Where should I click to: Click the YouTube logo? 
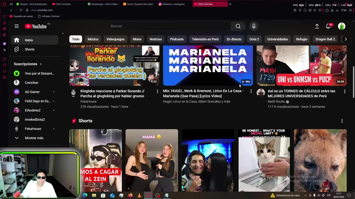point(36,26)
